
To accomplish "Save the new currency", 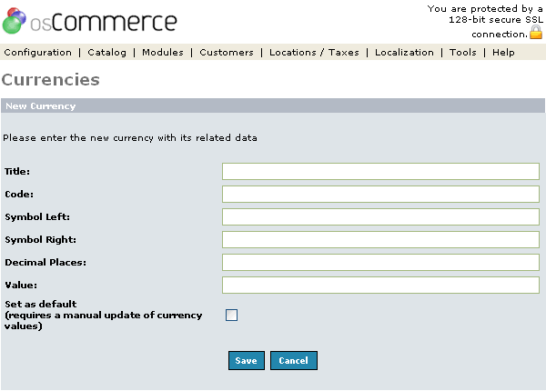I will 247,360.
